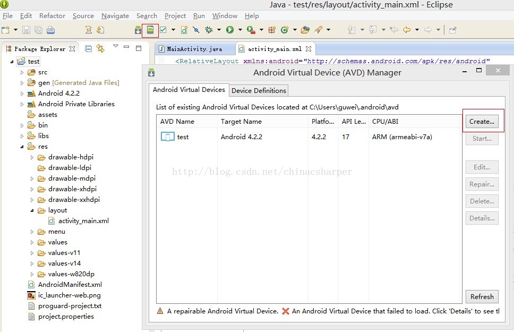The width and height of the screenshot is (514, 332).
Task: Click the Edit... button in AVD Manager
Action: pos(482,167)
